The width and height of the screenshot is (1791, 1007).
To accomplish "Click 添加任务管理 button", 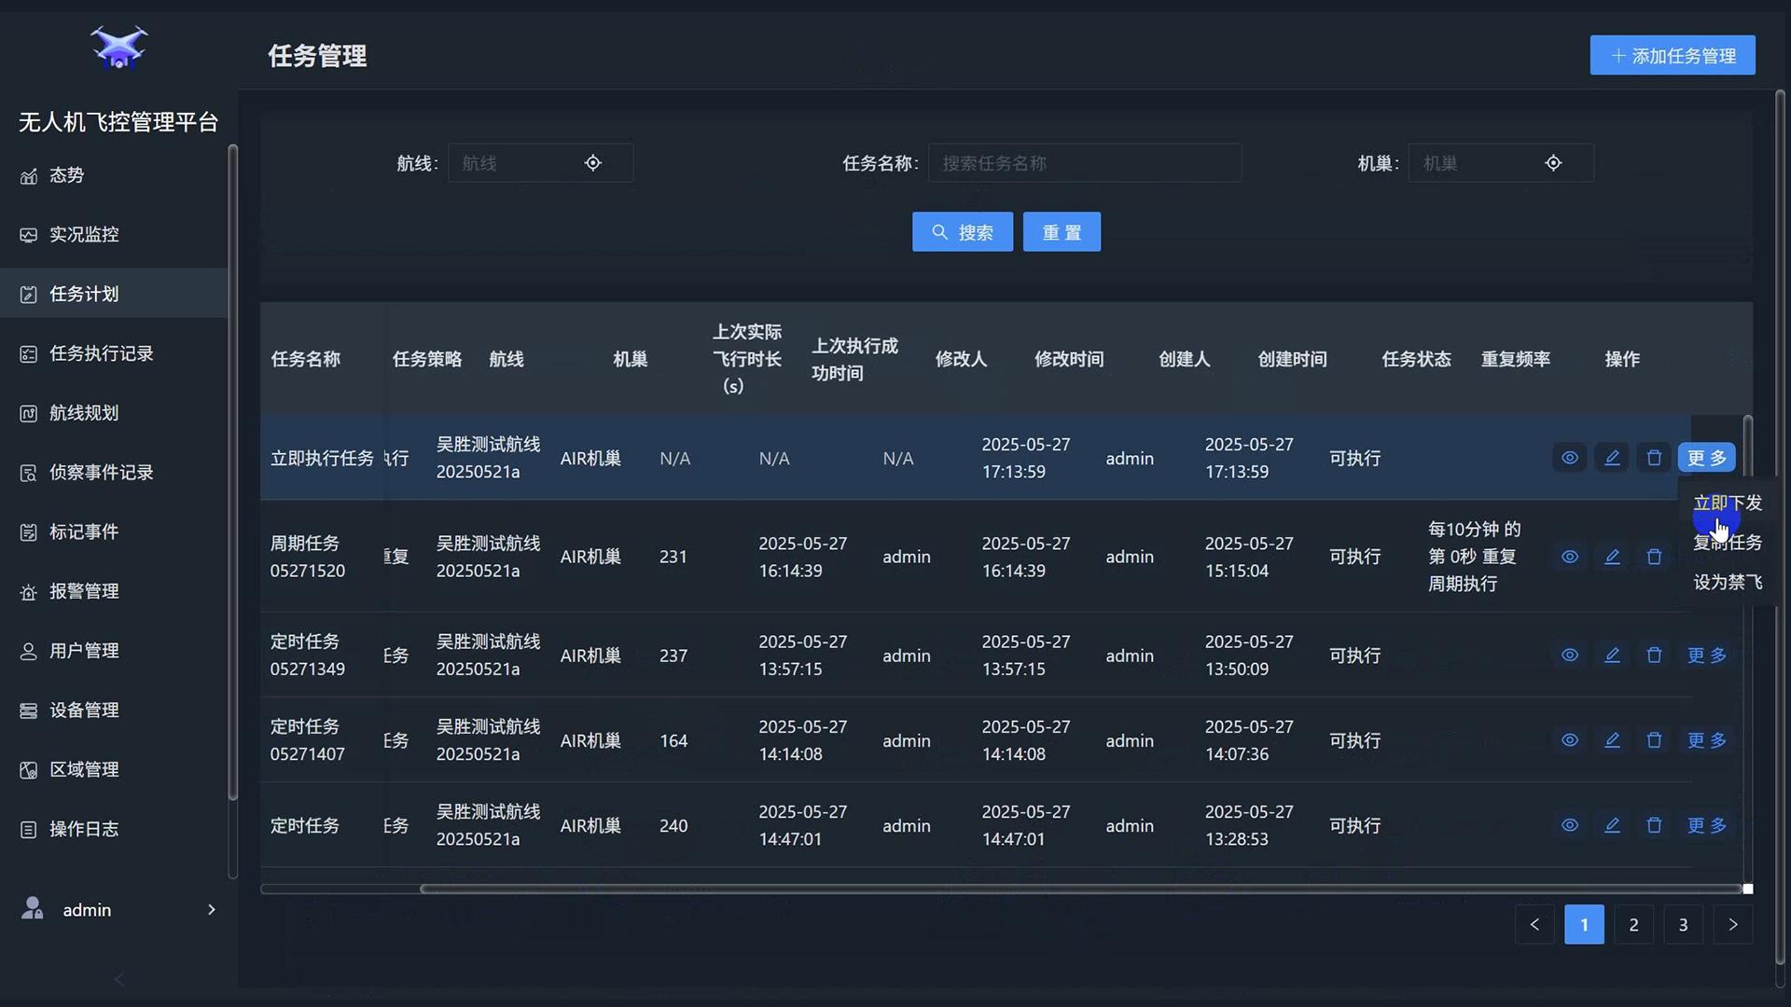I will point(1673,56).
